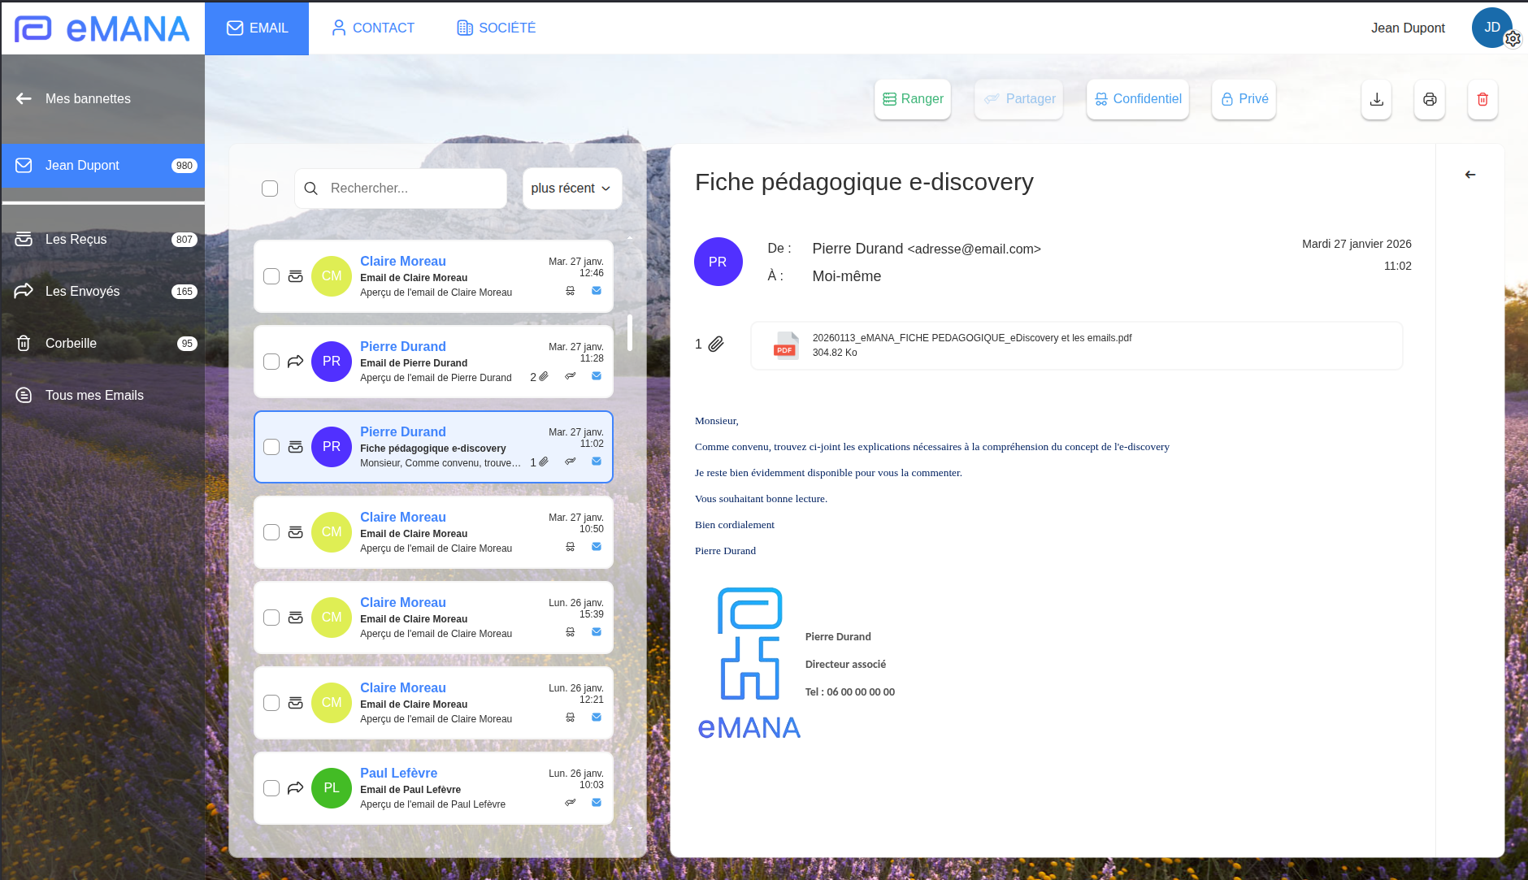The height and width of the screenshot is (880, 1528).
Task: Delete the email using the trash icon
Action: [x=1482, y=99]
